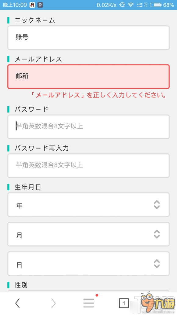Screen dimensions: 177x315
Task: Expand the 年 year dropdown
Action: click(88, 205)
